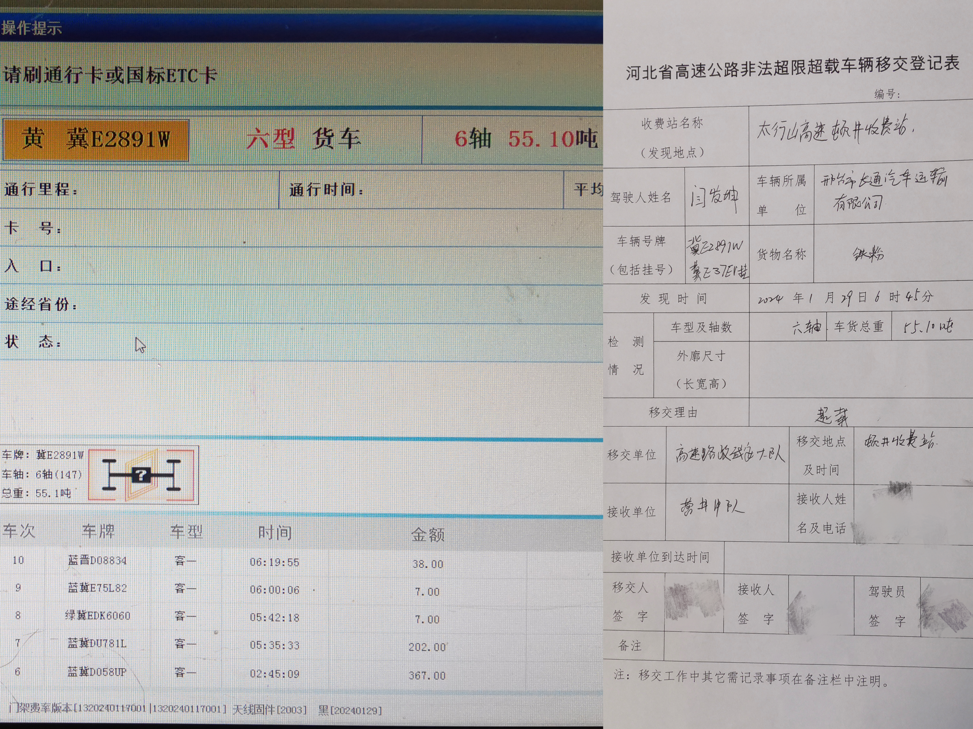The image size is (973, 729).
Task: Click the 时间 column header
Action: (275, 533)
